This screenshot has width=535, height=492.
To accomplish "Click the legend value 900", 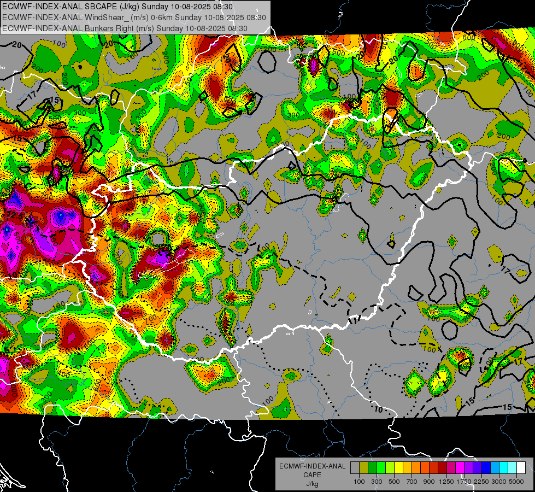I will tap(429, 482).
